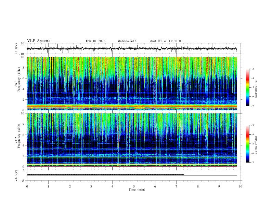Click time-axis tick label "5"
The width and height of the screenshot is (271, 209).
(x=134, y=186)
